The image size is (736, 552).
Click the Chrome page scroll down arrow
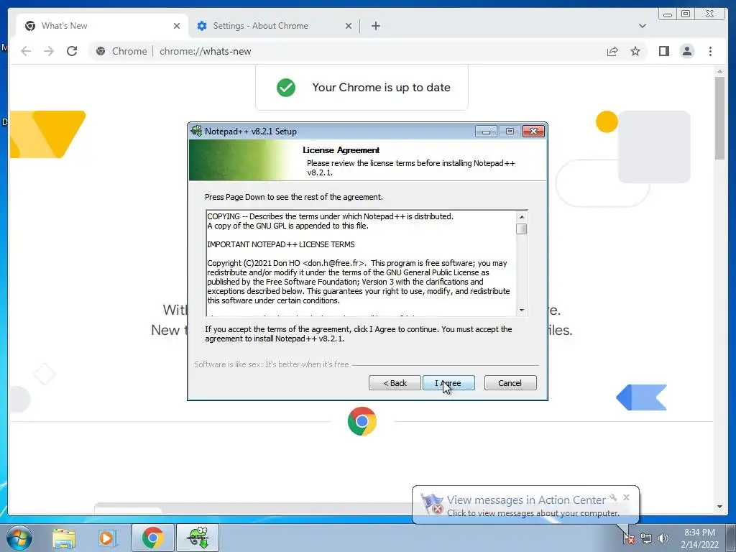point(719,507)
